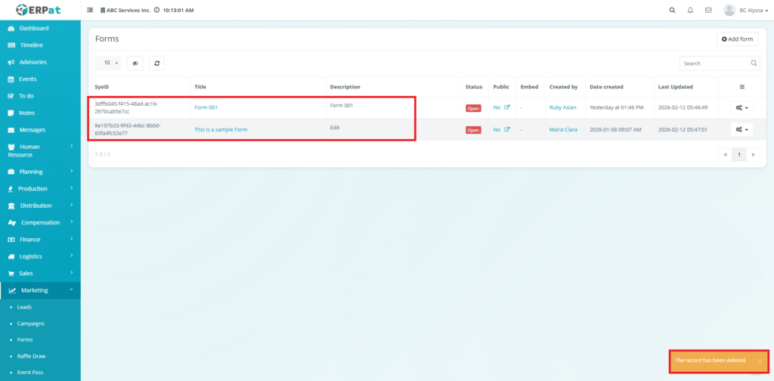The image size is (774, 381).
Task: Open the Campaigns submenu item
Action: point(31,324)
